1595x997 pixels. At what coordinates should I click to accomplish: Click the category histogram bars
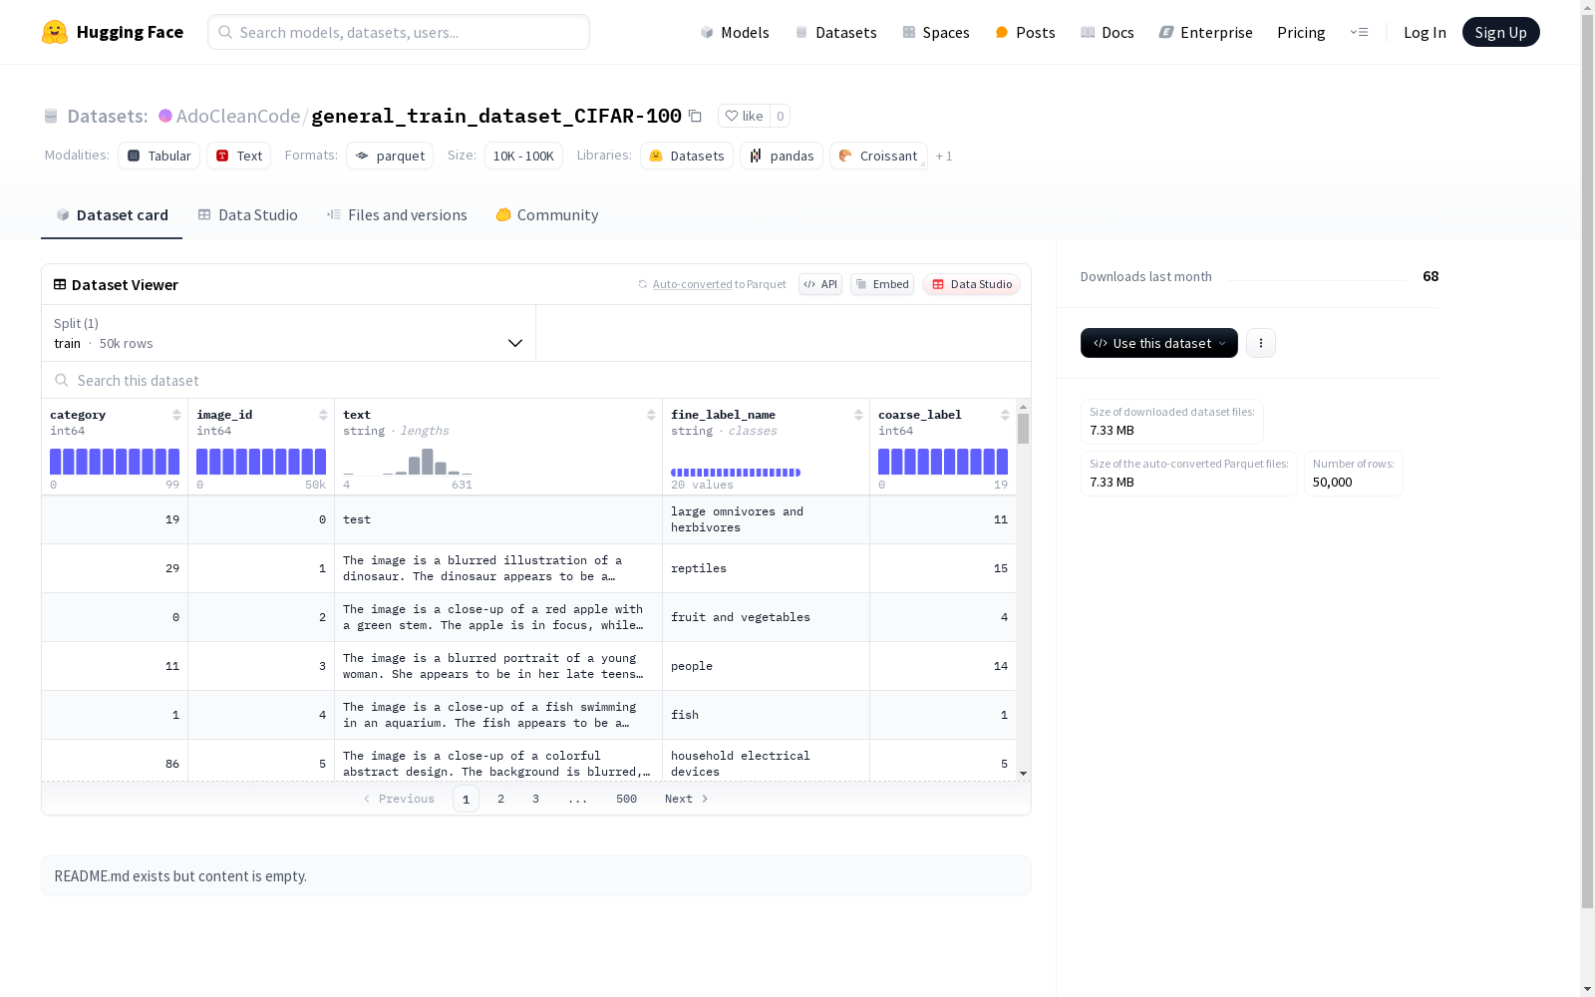(x=115, y=462)
